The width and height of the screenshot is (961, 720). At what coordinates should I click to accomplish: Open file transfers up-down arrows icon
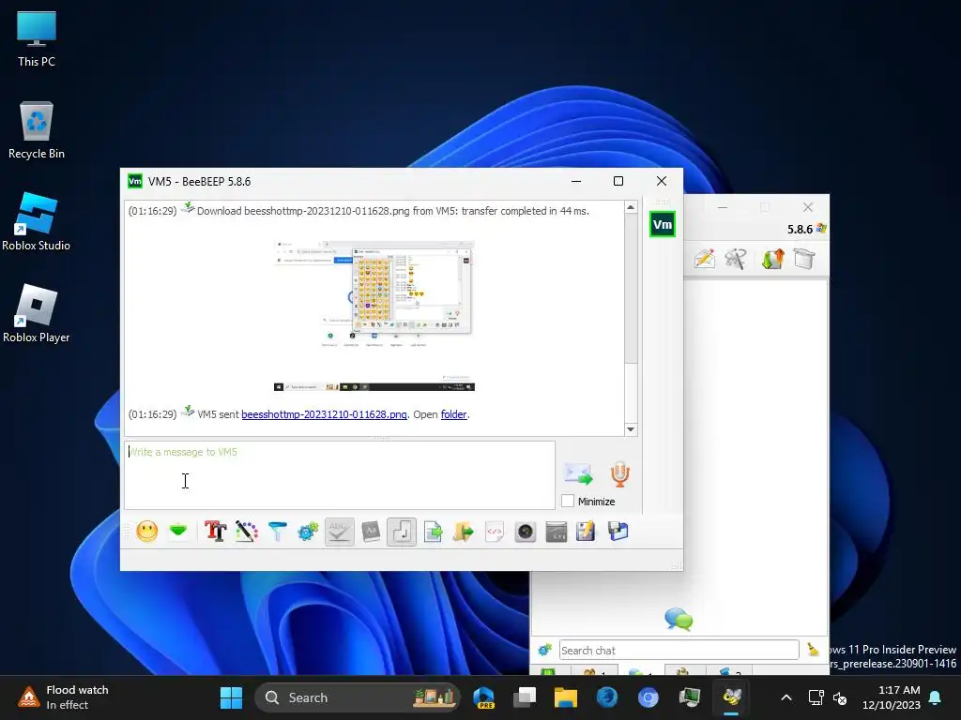click(x=773, y=259)
